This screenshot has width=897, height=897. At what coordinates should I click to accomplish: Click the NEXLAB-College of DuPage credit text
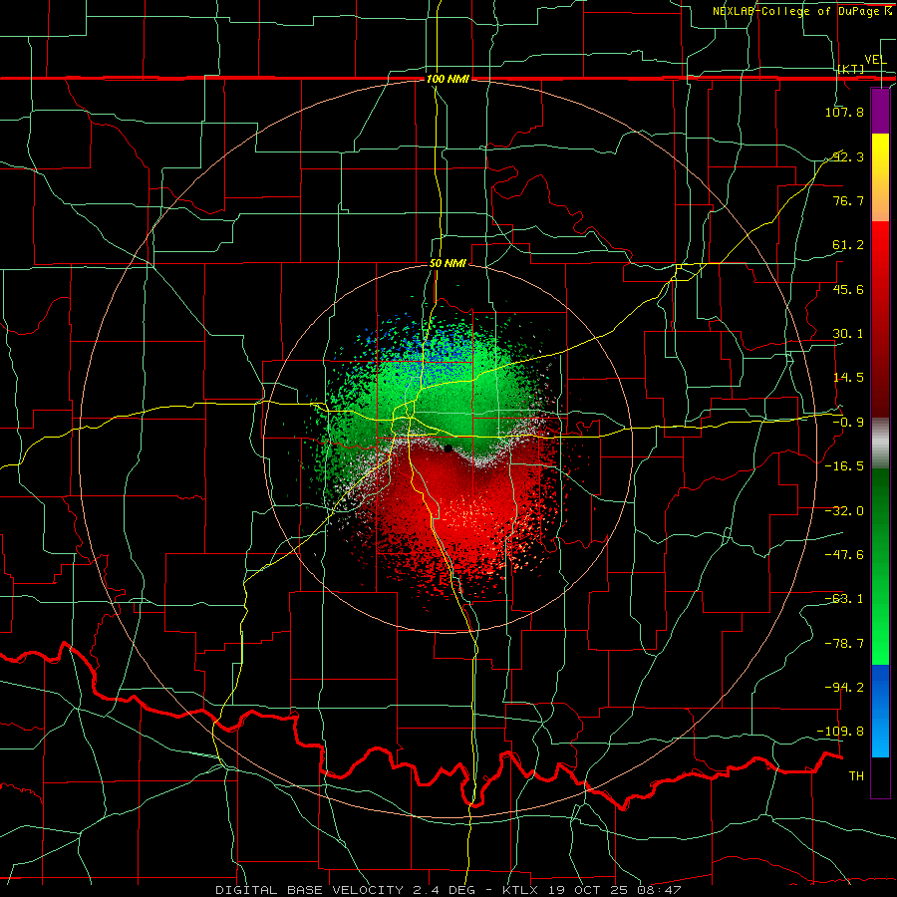(801, 11)
